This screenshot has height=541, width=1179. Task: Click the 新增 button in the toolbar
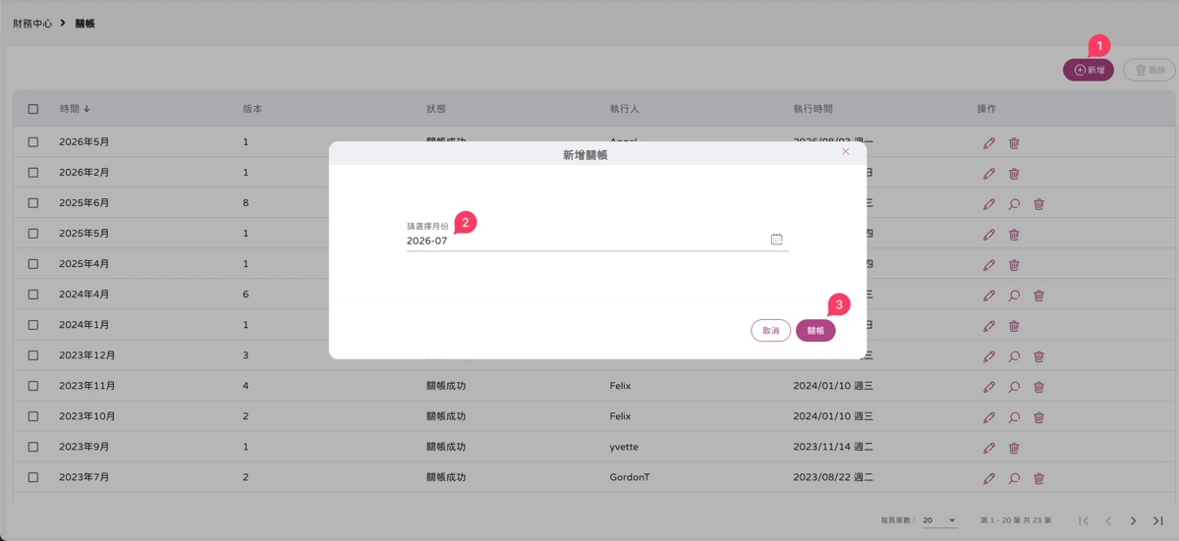(x=1089, y=70)
